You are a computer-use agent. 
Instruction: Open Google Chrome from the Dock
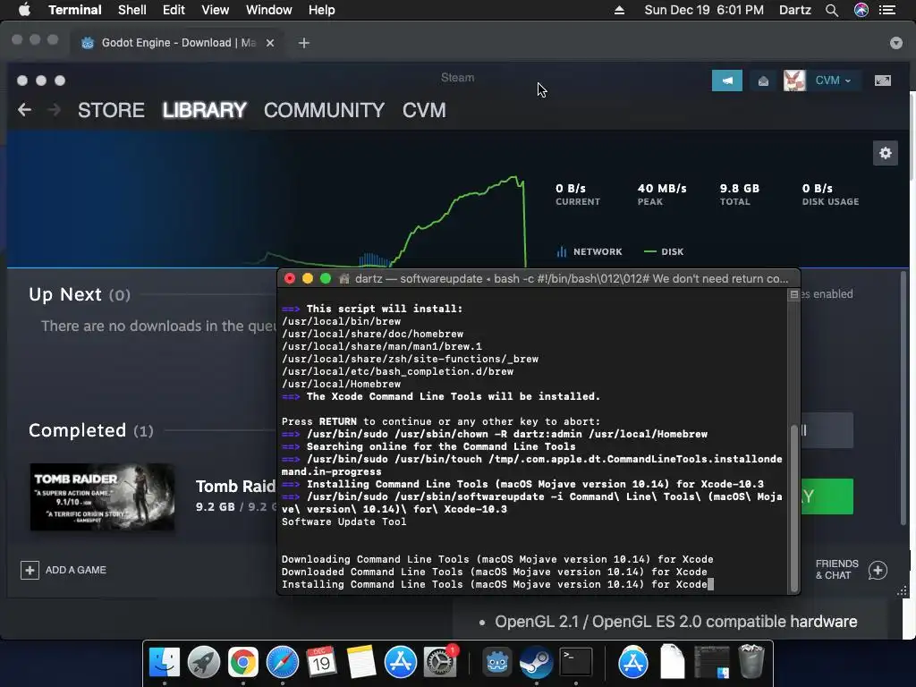pyautogui.click(x=243, y=663)
